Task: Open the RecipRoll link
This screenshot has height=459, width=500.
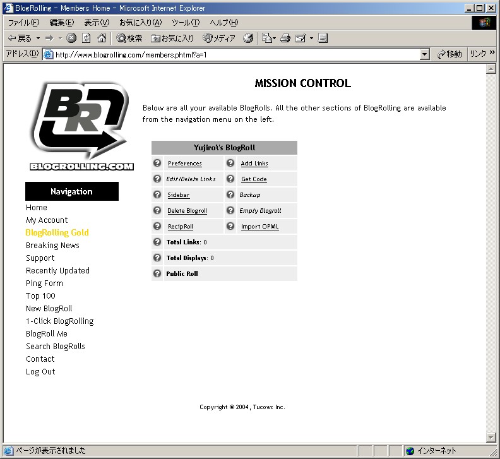Action: point(180,227)
